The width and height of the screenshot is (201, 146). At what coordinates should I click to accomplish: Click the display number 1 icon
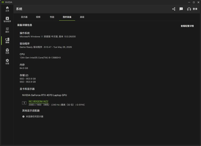click(24, 103)
